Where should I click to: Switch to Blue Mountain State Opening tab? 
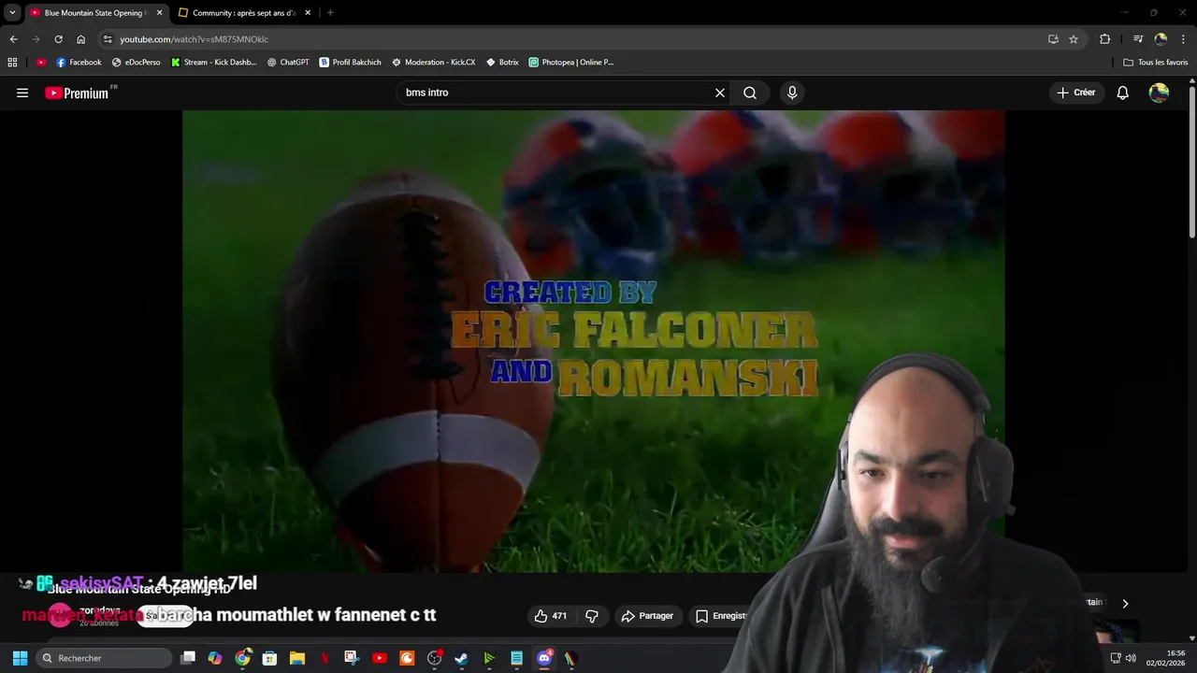94,13
